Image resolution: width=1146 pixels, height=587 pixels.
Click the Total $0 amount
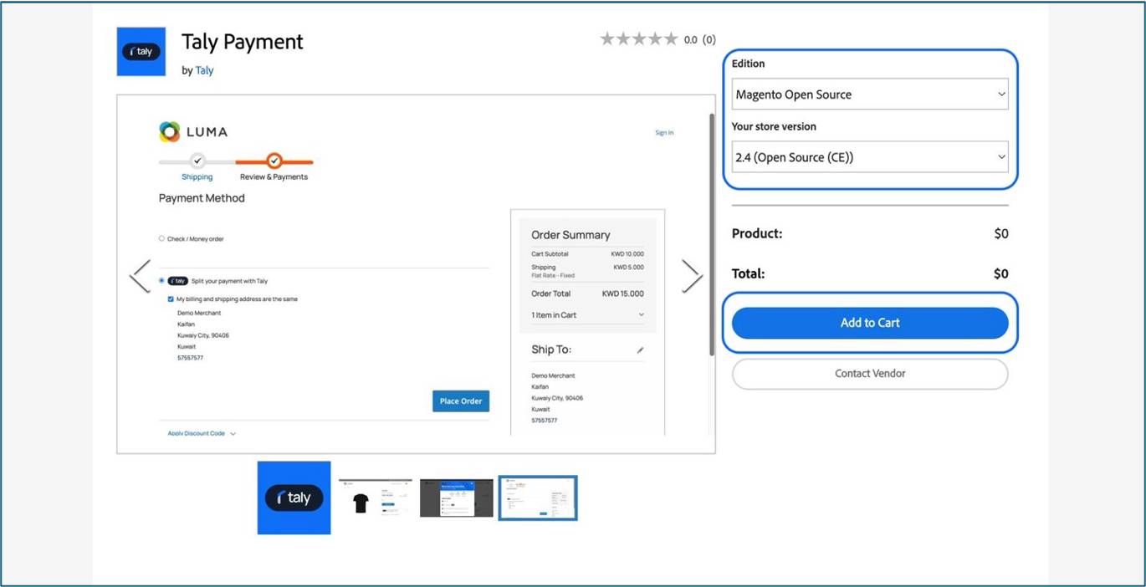coord(1001,273)
